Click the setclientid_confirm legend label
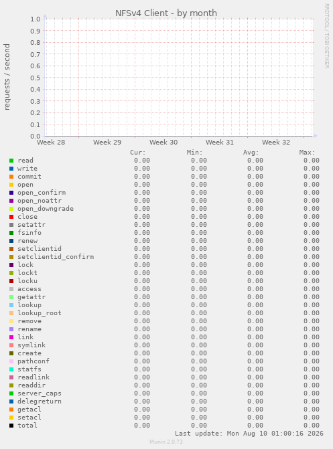Viewport: 333px width, 449px height. [56, 257]
